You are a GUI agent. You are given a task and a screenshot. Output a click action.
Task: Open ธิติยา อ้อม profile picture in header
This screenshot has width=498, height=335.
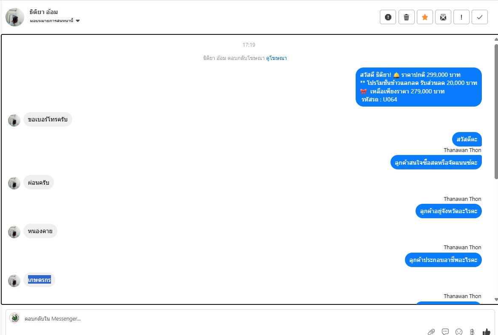click(14, 17)
